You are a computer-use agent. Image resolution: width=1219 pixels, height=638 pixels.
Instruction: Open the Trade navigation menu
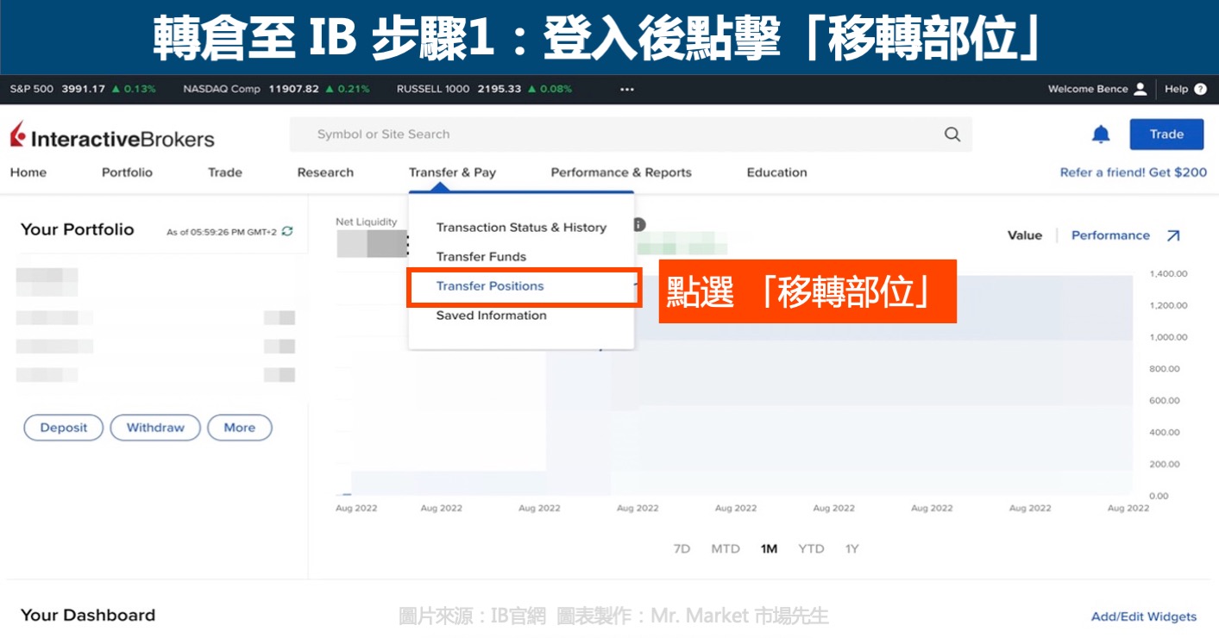[225, 172]
